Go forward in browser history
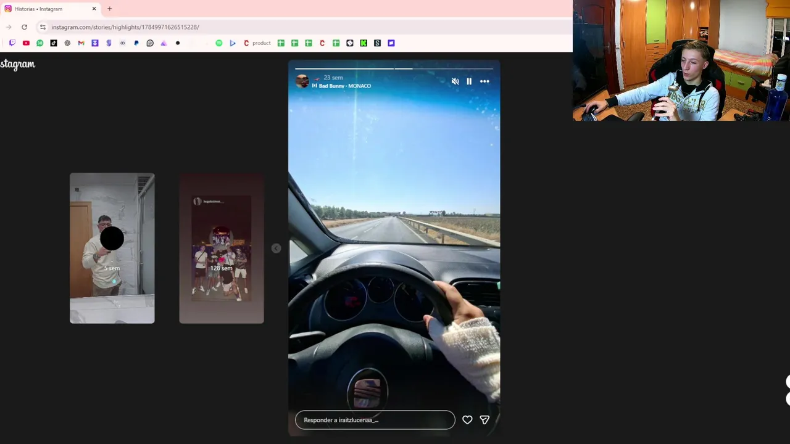790x444 pixels. (9, 27)
